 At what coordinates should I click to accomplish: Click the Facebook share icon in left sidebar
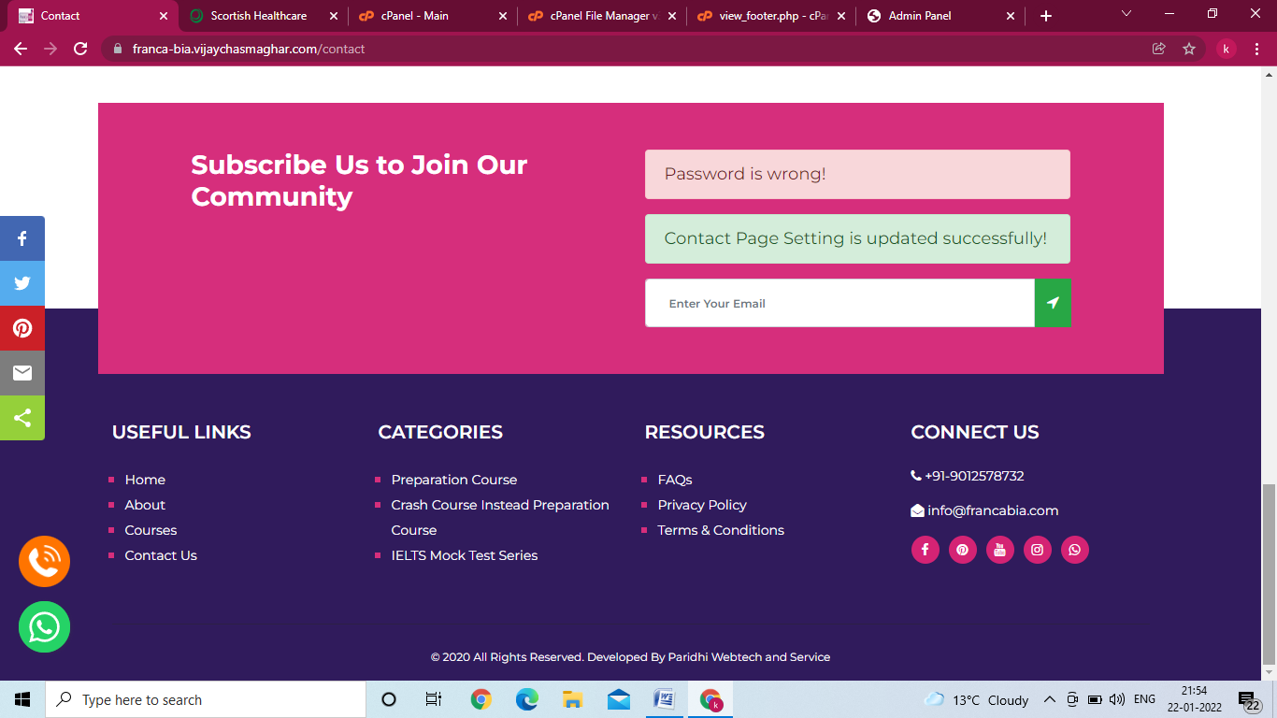22,238
